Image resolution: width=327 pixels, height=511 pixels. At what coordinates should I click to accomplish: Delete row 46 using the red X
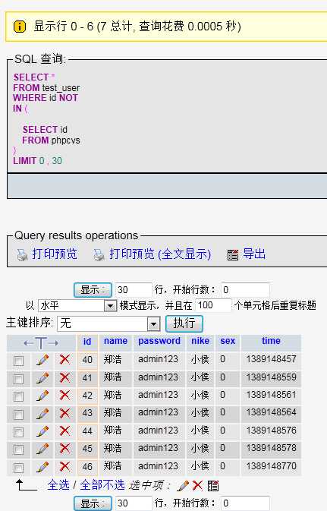[x=64, y=466]
